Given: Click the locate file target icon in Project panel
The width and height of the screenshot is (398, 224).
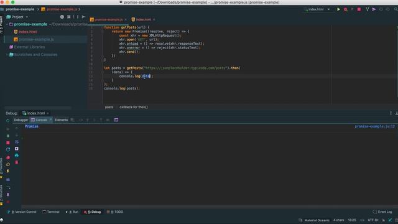Looking at the screenshot, I should click(62, 17).
